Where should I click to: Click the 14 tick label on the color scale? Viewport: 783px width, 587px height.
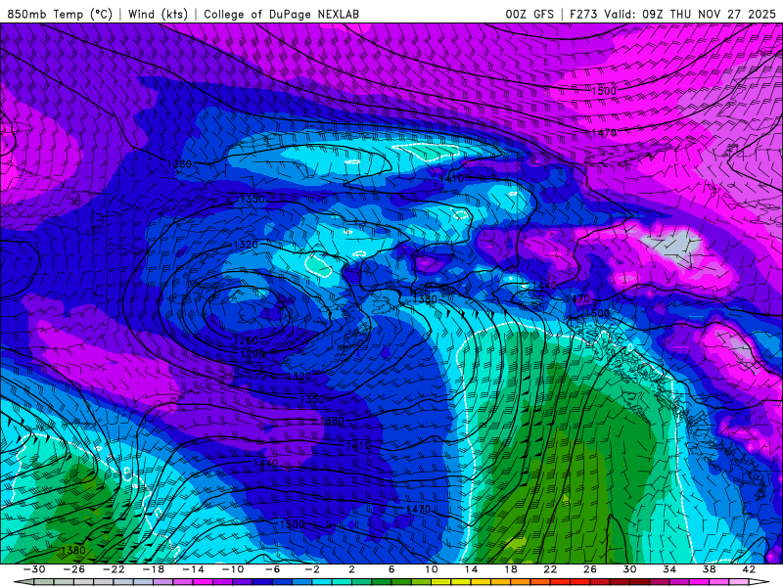click(471, 569)
